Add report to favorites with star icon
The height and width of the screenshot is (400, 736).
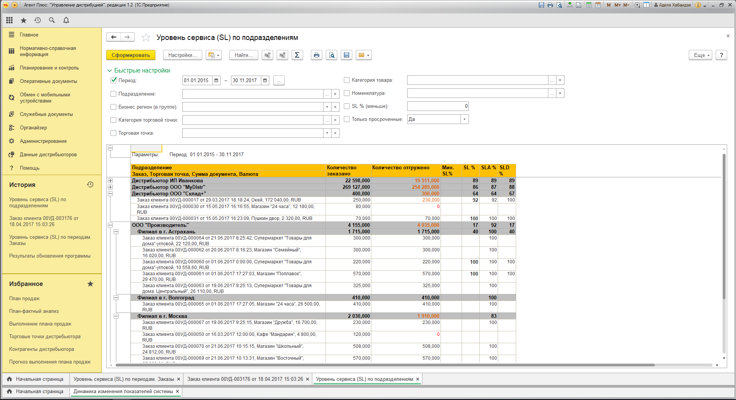(146, 38)
